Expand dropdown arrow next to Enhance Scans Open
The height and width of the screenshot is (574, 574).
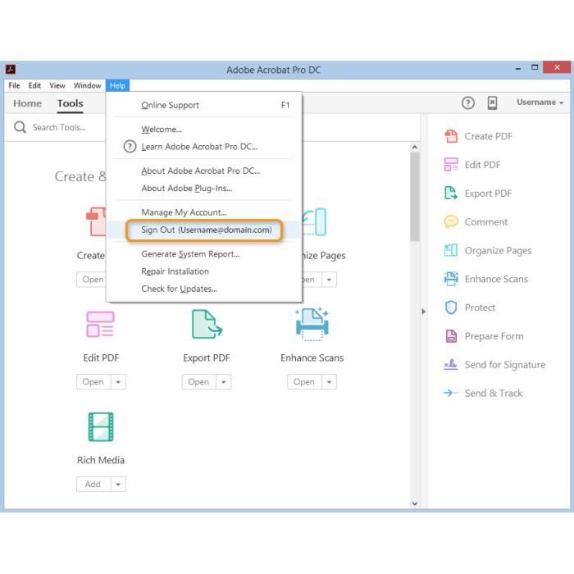pos(329,382)
